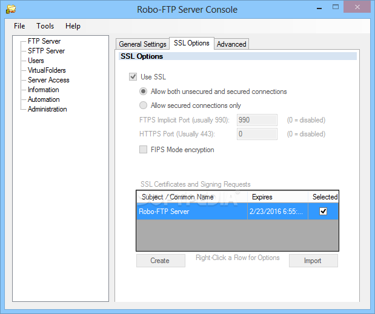
Task: Open the Tools menu
Action: (45, 26)
